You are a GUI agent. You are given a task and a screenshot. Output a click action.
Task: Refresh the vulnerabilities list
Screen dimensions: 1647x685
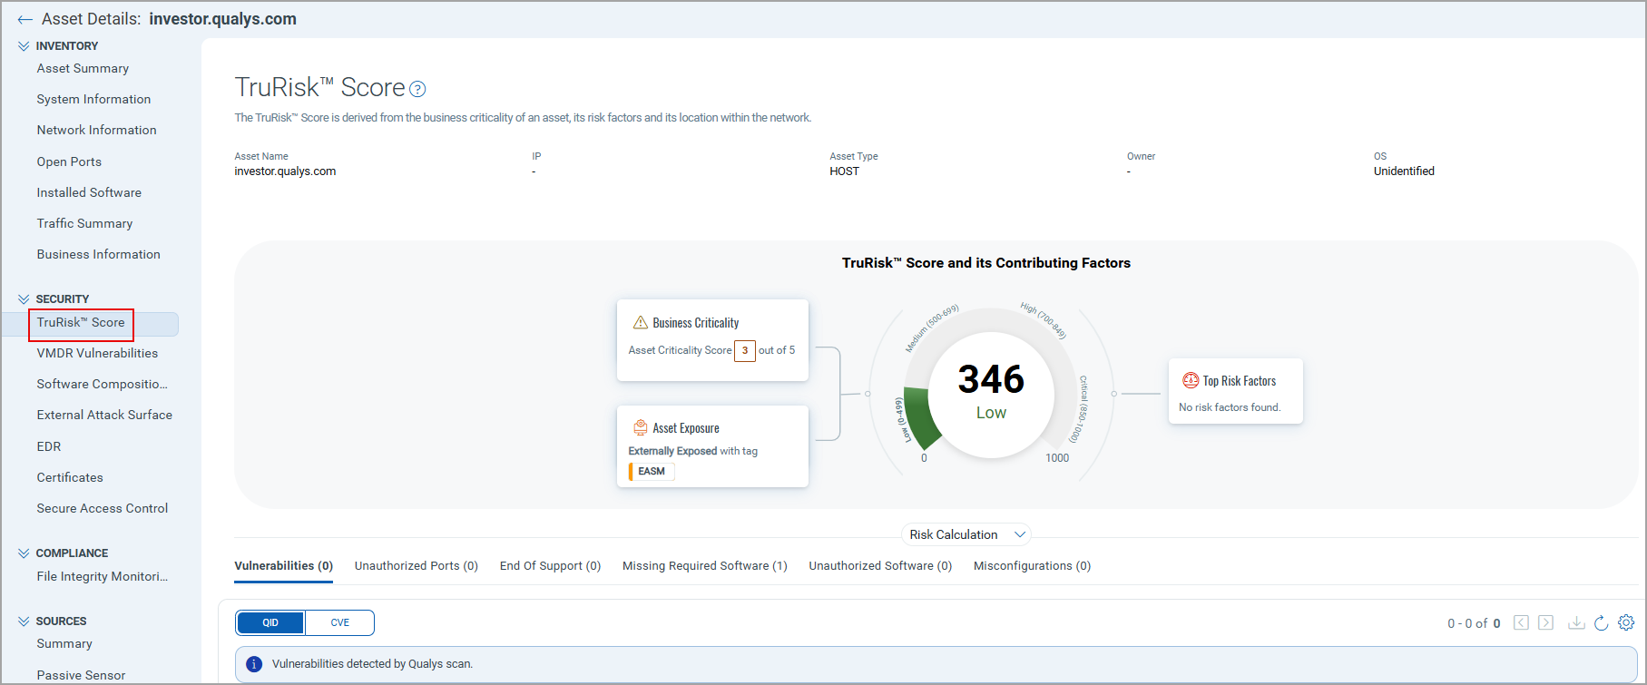[x=1601, y=622]
